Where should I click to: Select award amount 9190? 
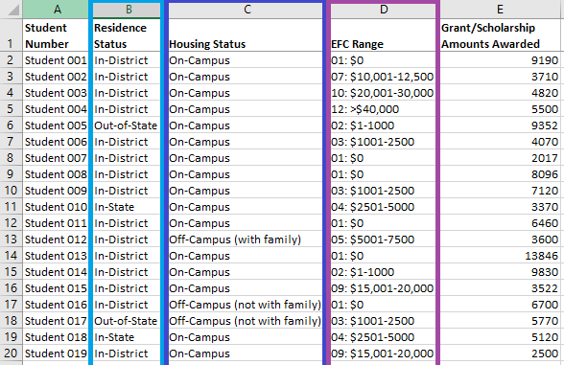[500, 60]
